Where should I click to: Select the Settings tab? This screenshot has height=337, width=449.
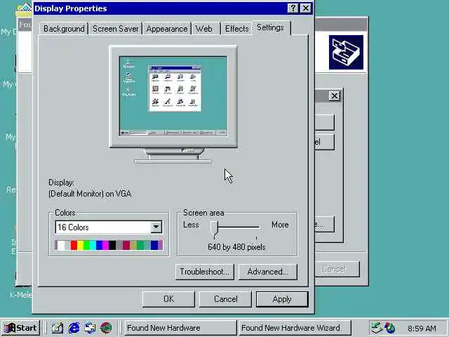tap(270, 27)
